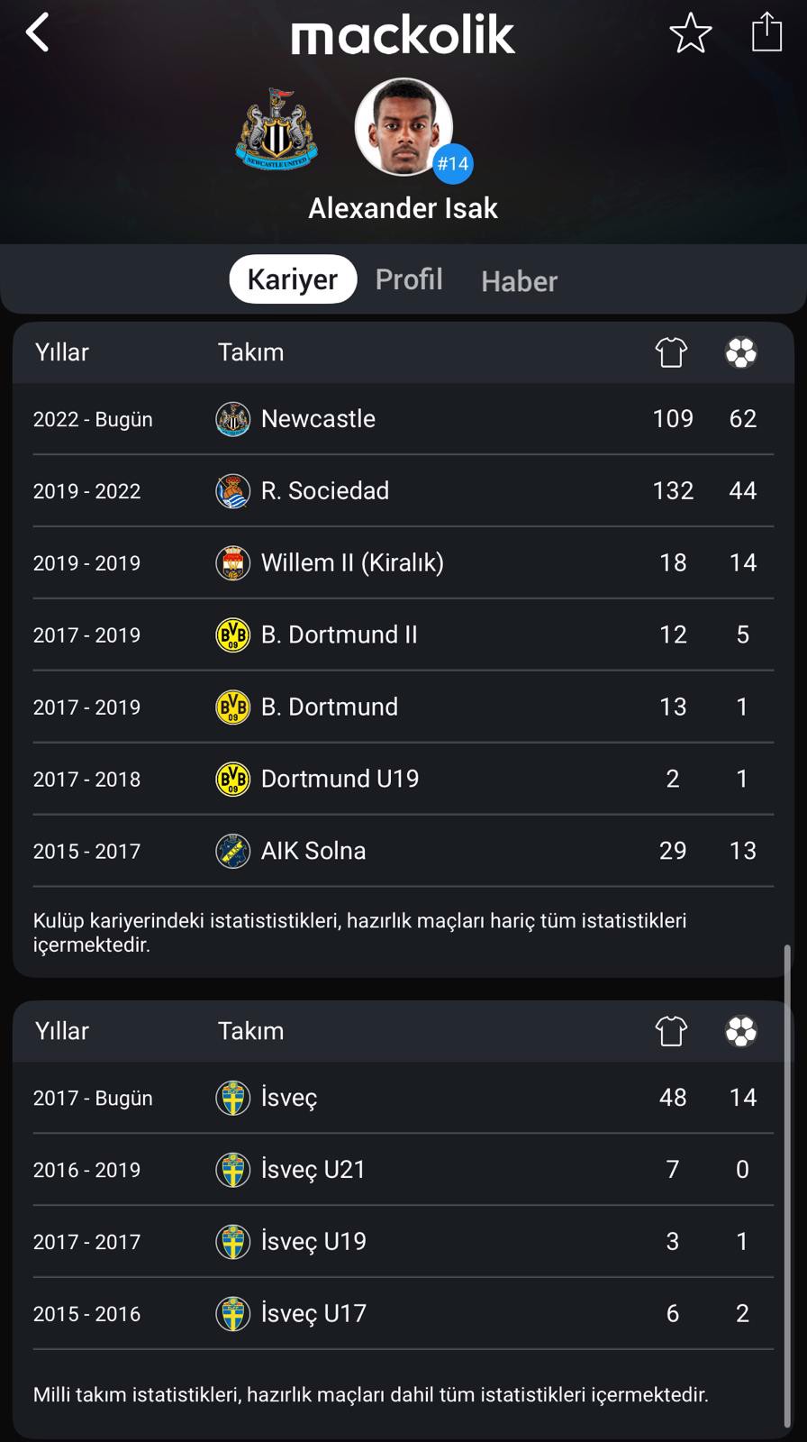807x1442 pixels.
Task: Tap the Newcastle United crest in header
Action: tap(277, 129)
